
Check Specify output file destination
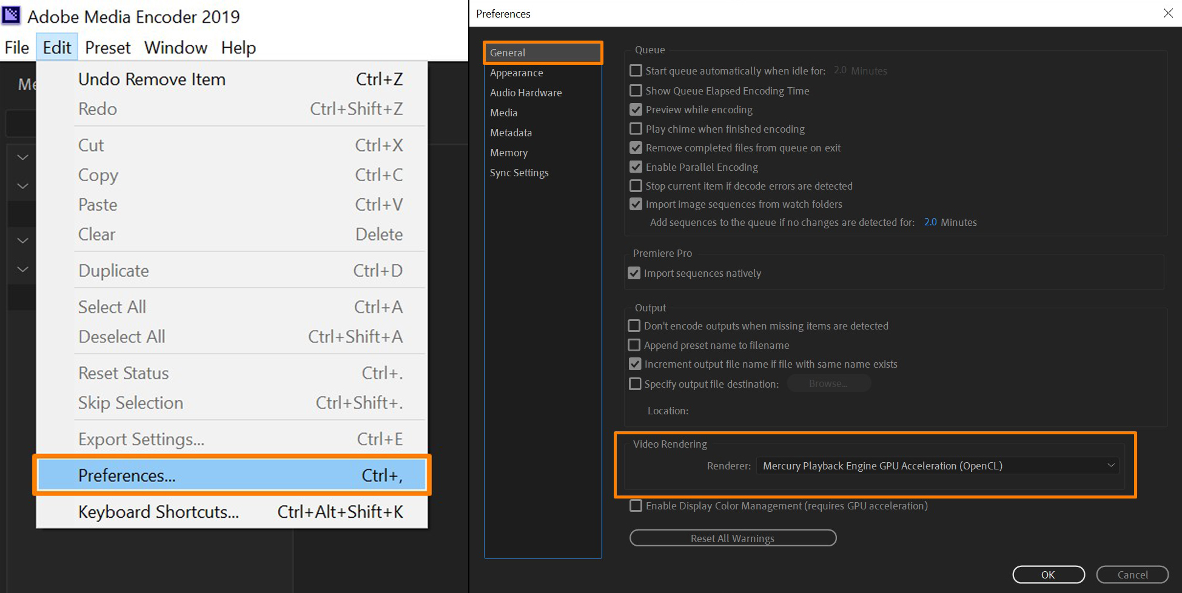pos(635,384)
